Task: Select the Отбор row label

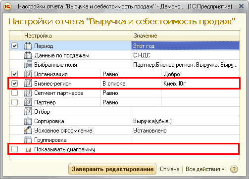Action: (42, 112)
